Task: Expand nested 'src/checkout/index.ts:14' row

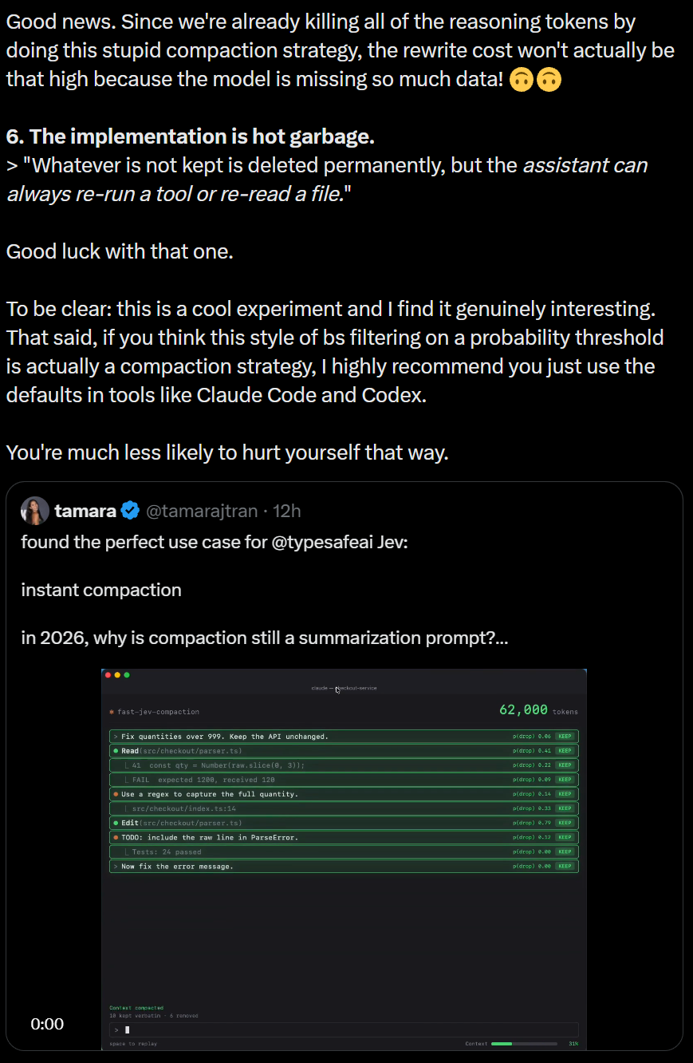Action: click(344, 808)
